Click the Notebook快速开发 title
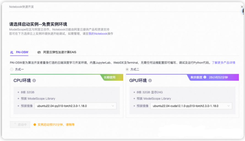The width and height of the screenshot is (245, 141). coord(21,7)
